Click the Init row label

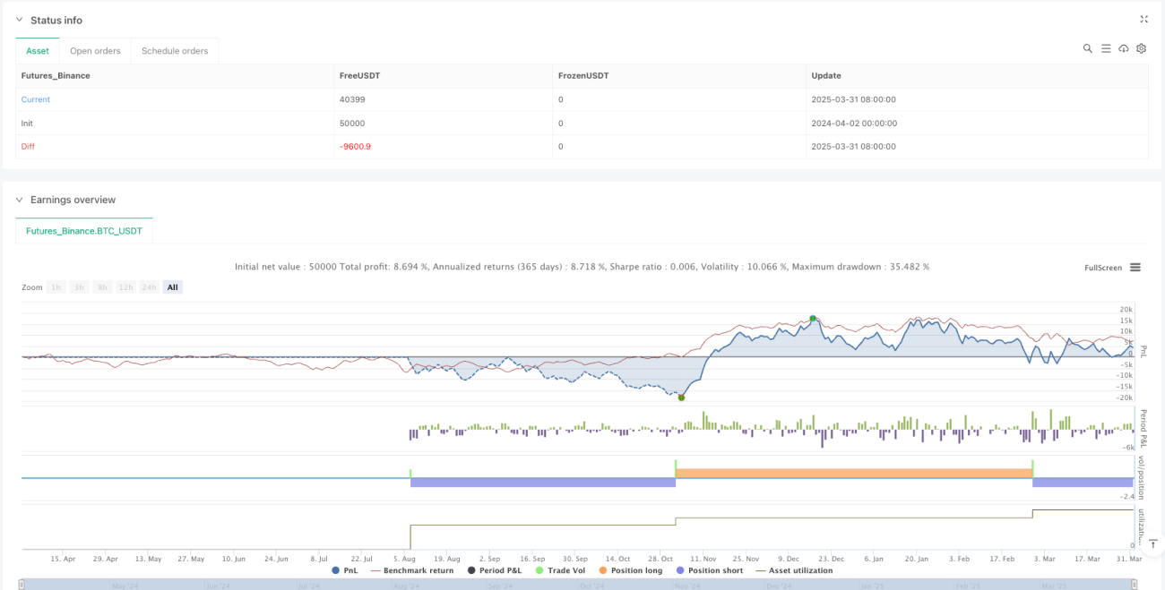point(27,123)
